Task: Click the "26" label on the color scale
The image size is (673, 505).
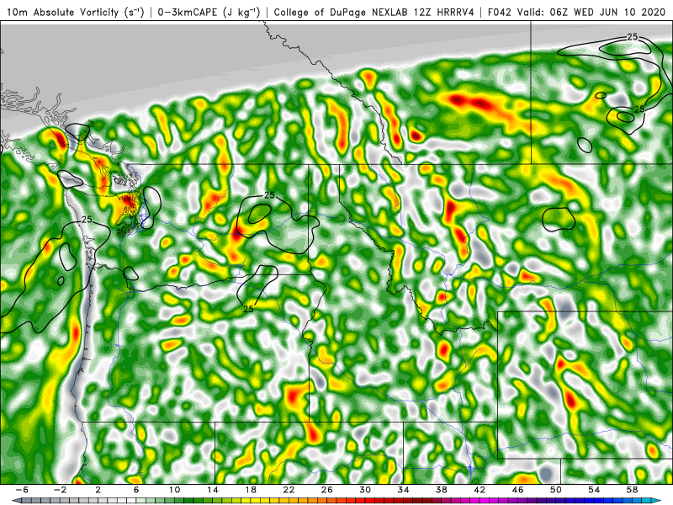Action: pos(327,490)
